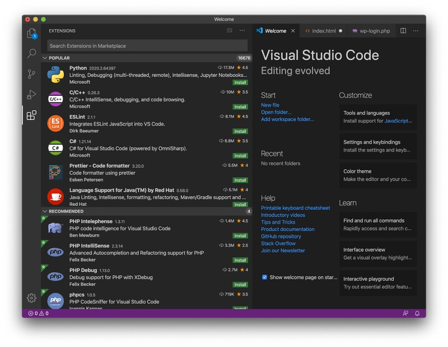Switch to the Welcome tab
448x347 pixels.
(x=276, y=31)
